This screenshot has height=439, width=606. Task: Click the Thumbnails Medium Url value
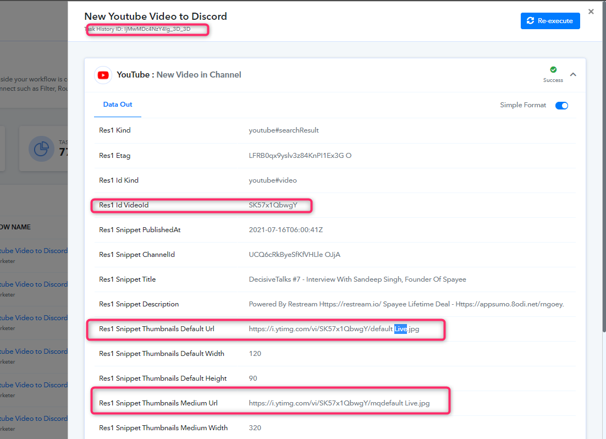click(339, 403)
